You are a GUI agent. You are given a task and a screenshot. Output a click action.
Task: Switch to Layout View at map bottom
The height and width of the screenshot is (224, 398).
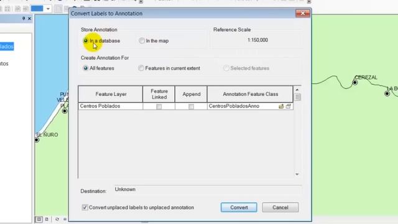47,219
